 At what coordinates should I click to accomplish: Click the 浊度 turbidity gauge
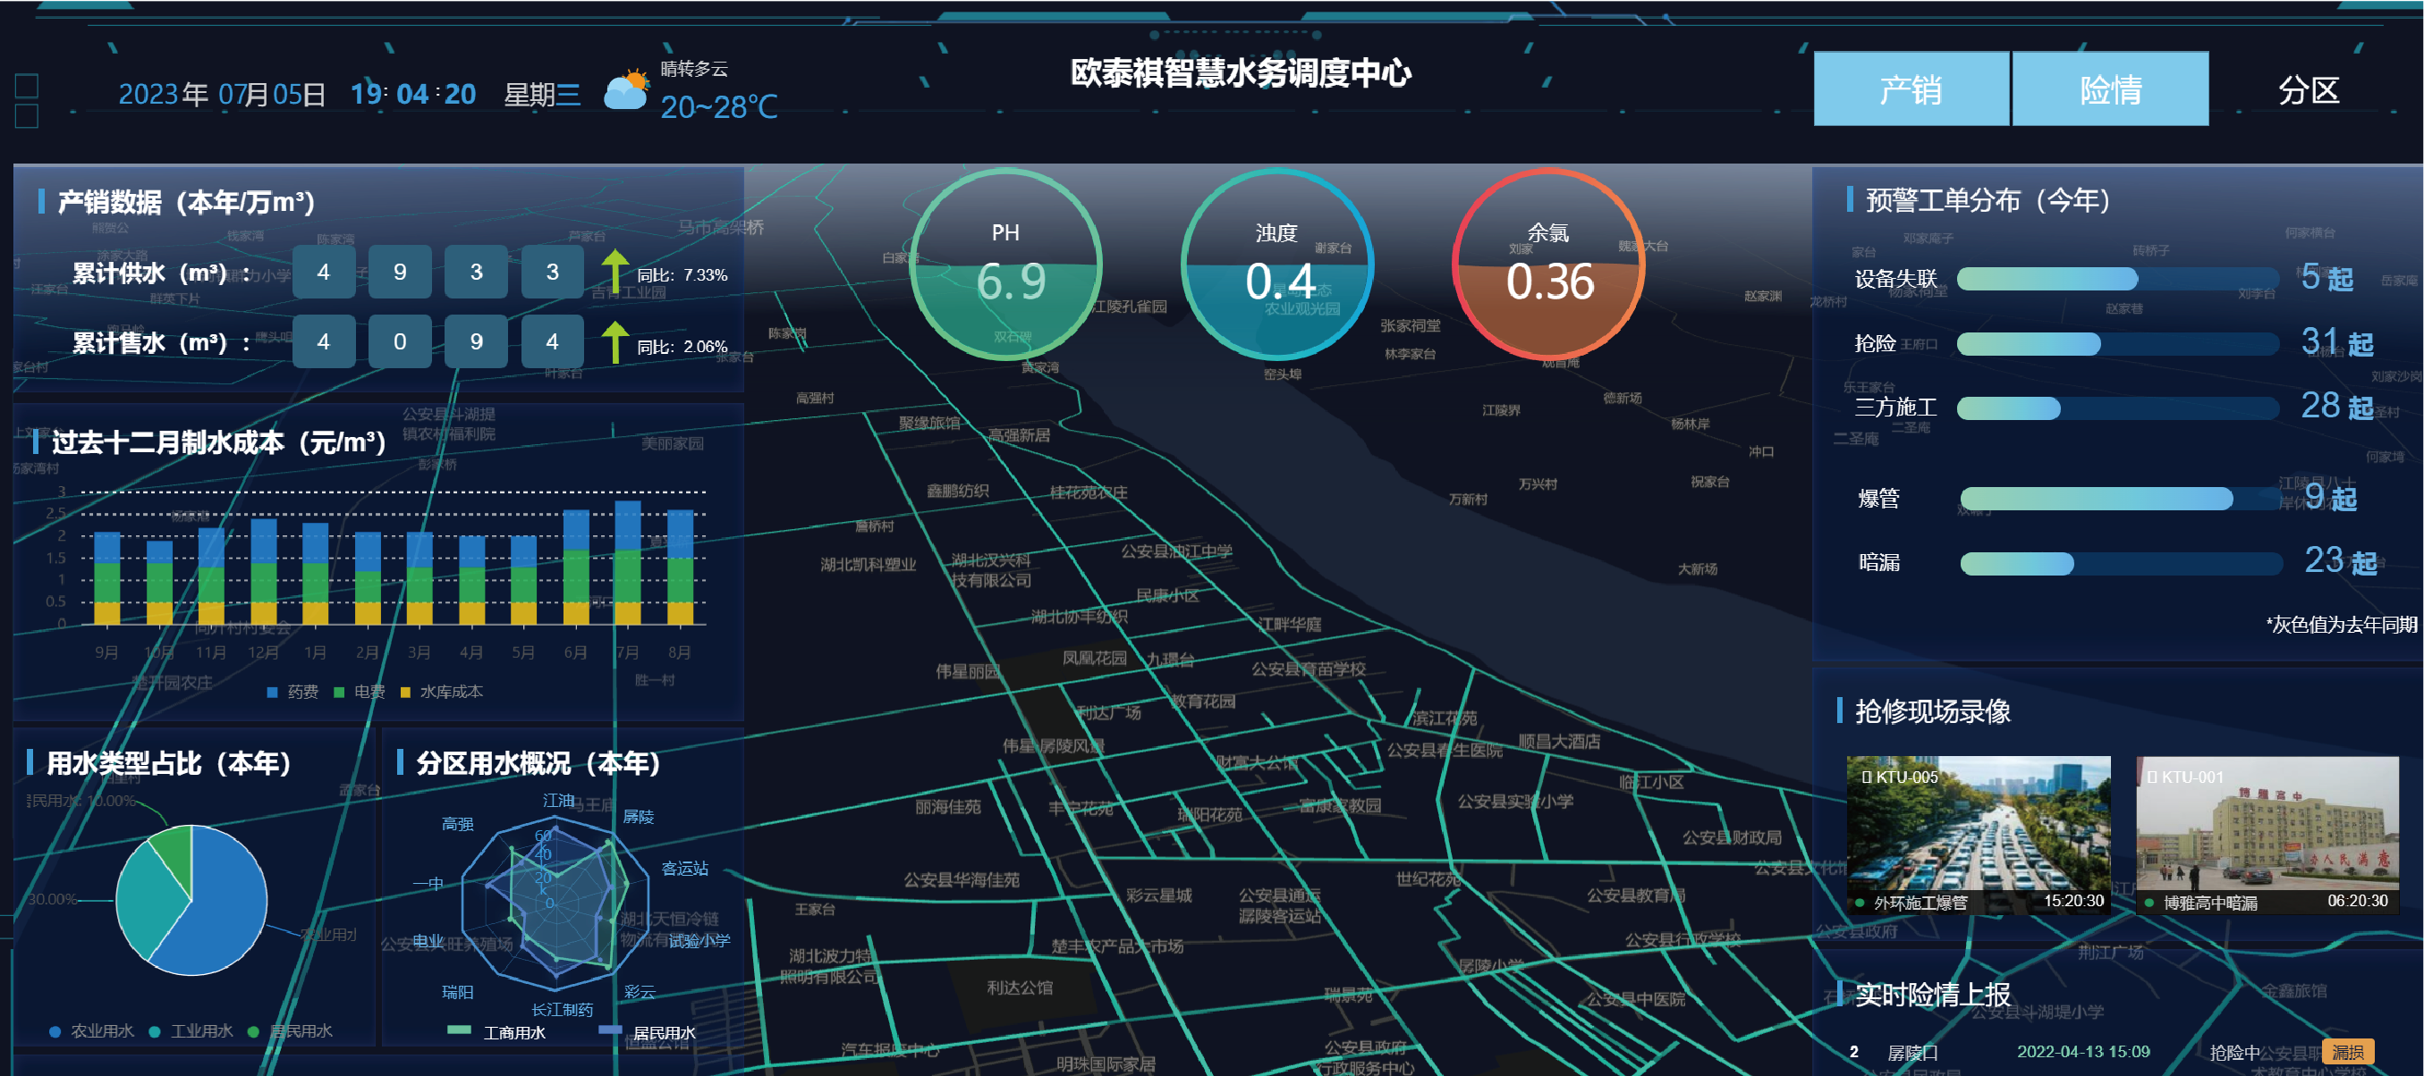(1277, 265)
